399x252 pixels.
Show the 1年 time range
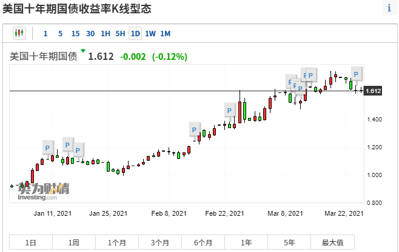point(246,242)
